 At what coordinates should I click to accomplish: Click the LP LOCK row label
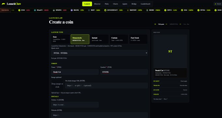tap(156, 90)
